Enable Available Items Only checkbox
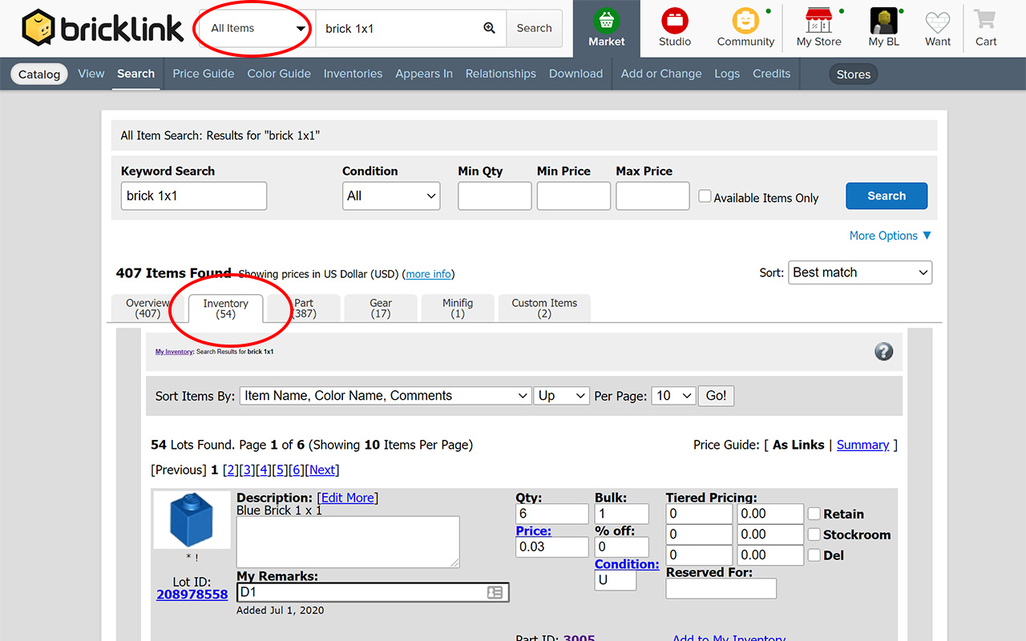Screen dimensions: 1026x641 pyautogui.click(x=705, y=196)
